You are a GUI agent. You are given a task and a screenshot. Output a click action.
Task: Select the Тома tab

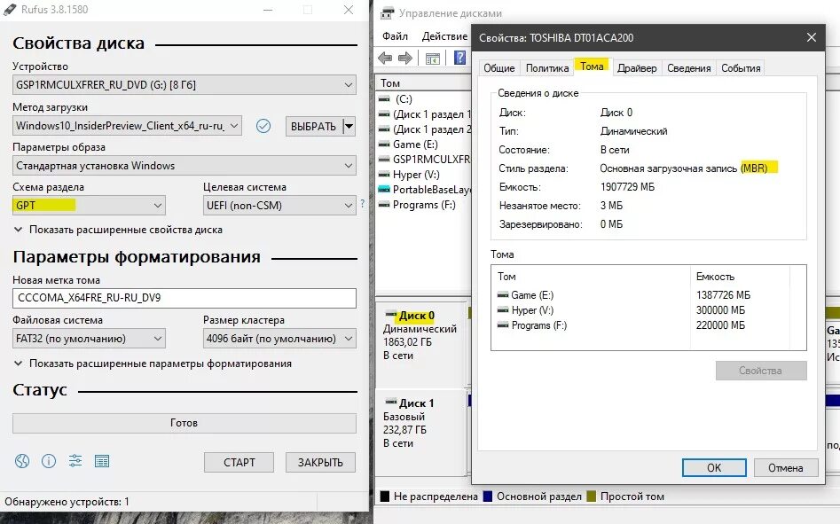[x=592, y=66]
